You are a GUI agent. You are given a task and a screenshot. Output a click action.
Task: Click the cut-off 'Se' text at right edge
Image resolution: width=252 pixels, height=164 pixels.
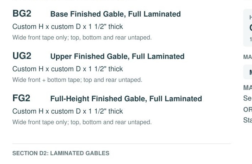(x=248, y=98)
